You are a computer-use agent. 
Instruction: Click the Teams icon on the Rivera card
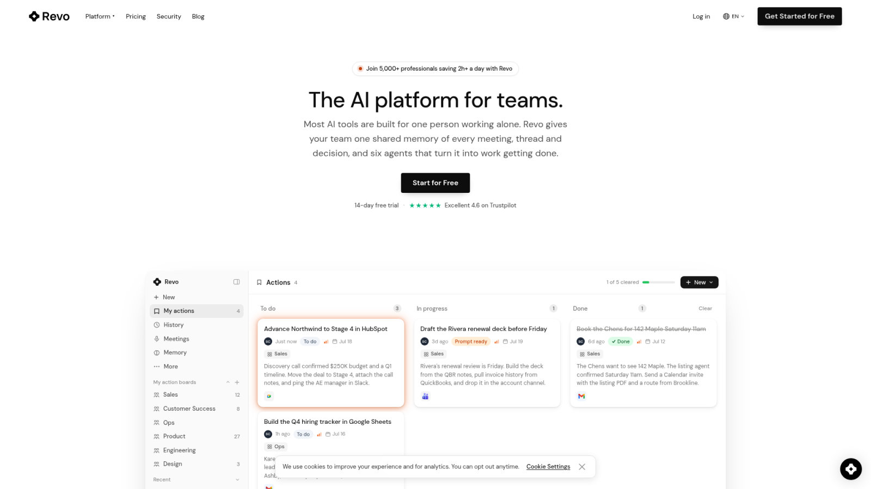click(x=425, y=396)
